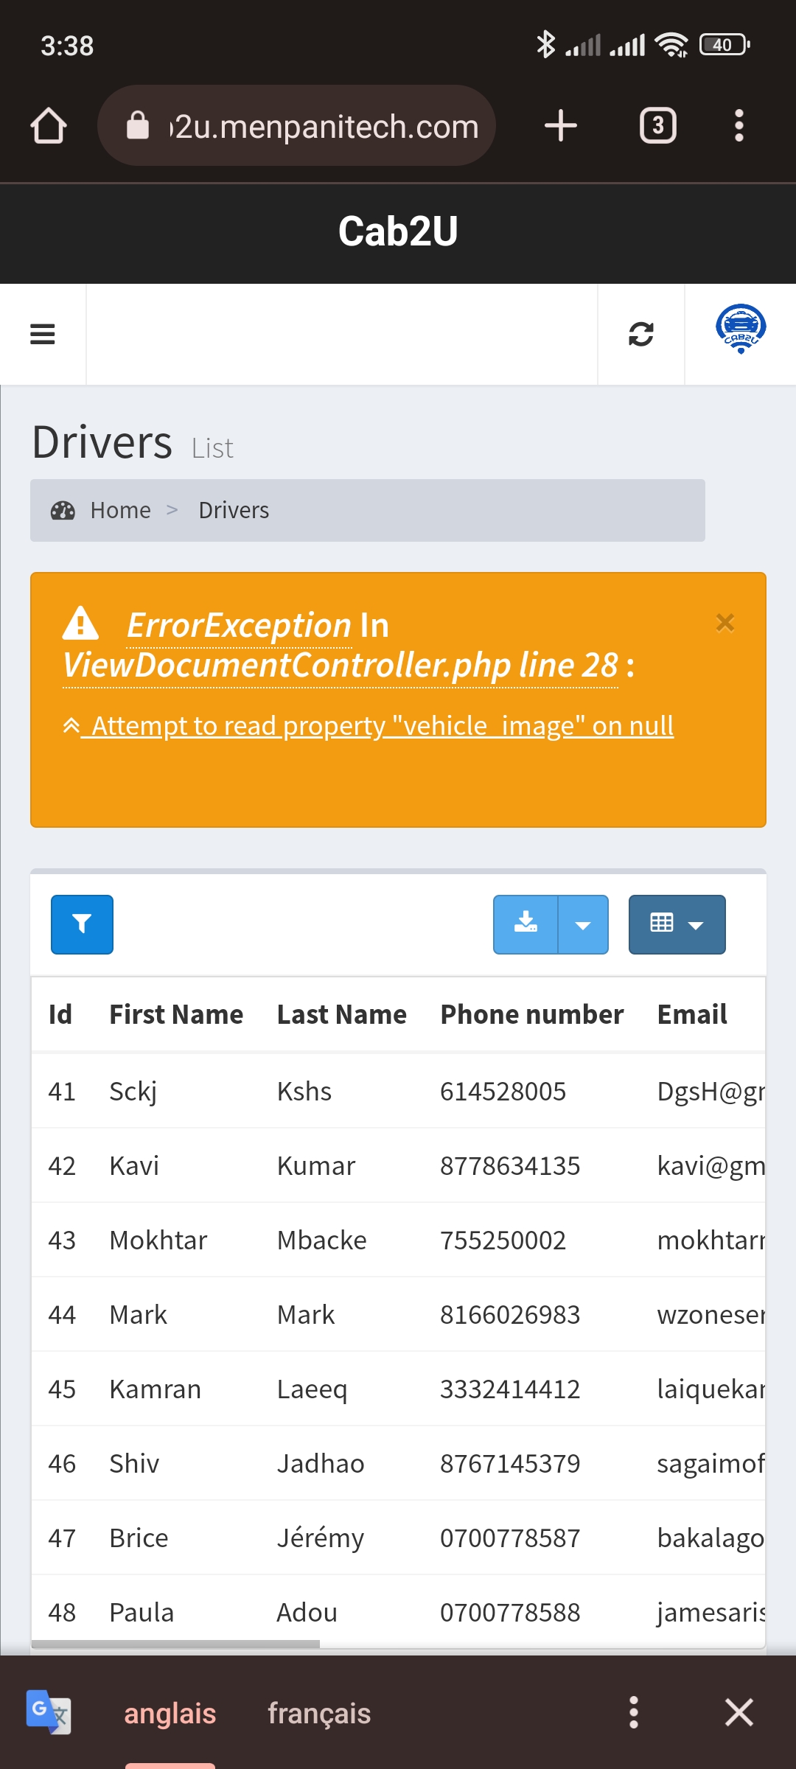Go to Home breadcrumb link
The image size is (796, 1769).
click(120, 510)
